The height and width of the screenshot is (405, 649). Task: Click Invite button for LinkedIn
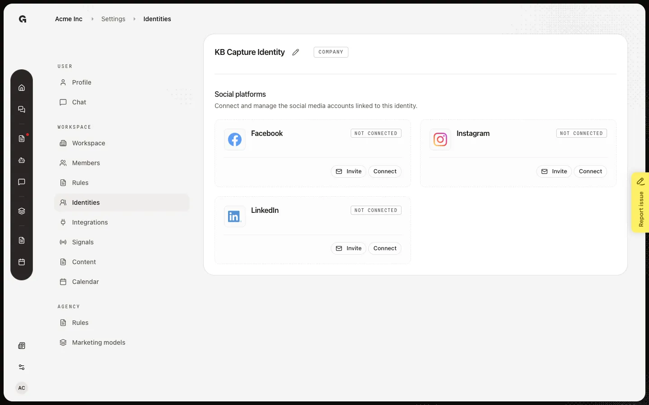coord(348,248)
